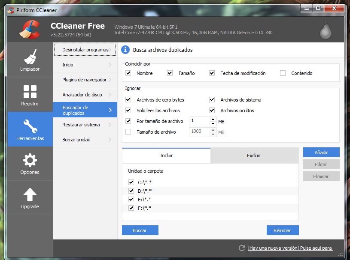
Task: Close the CCleaner window
Action: pyautogui.click(x=334, y=9)
